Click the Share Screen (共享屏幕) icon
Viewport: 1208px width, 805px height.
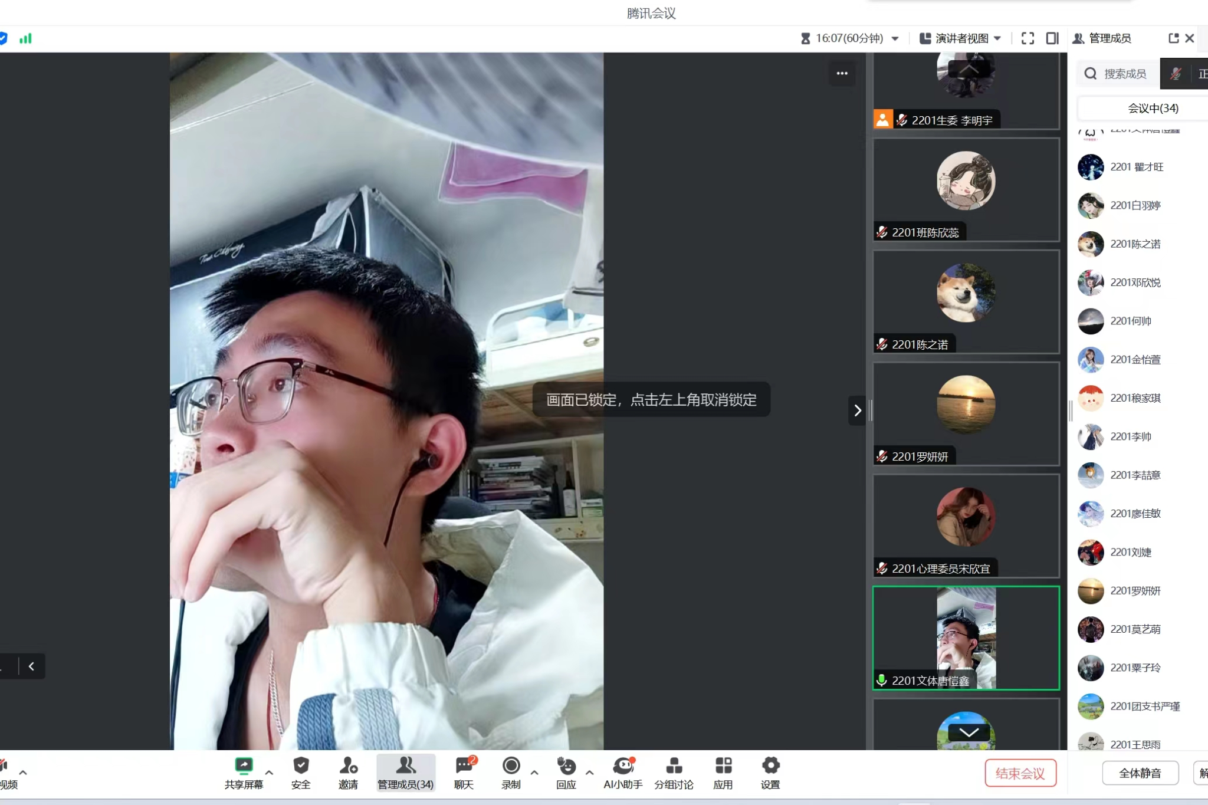pos(244,766)
